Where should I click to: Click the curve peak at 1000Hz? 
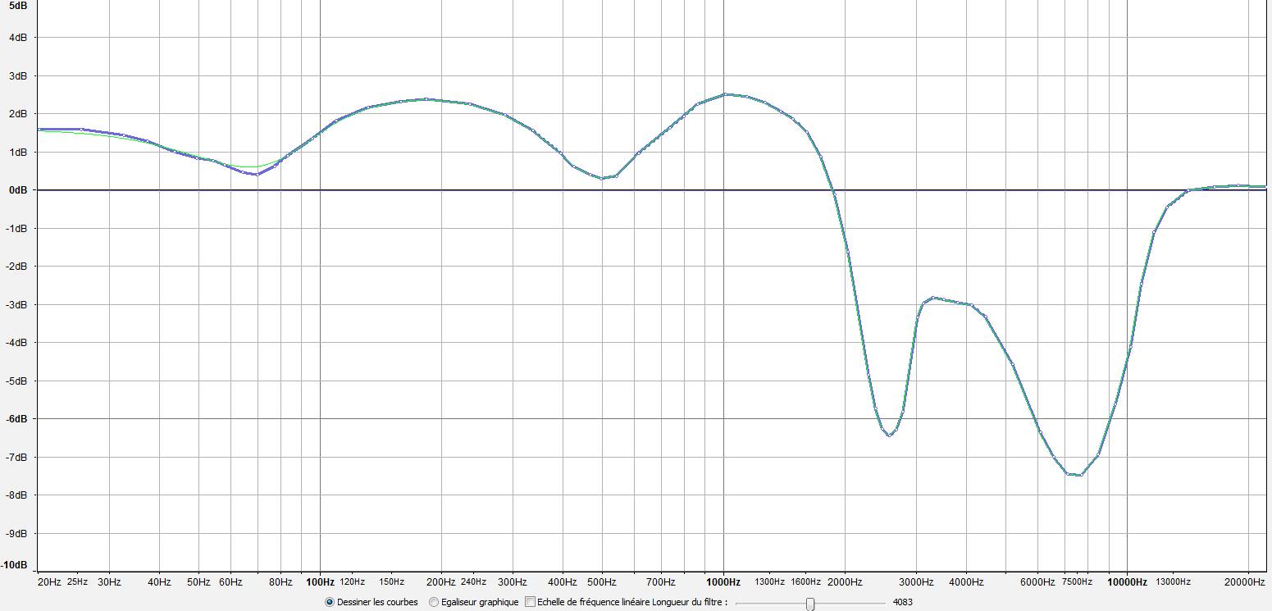pos(723,94)
